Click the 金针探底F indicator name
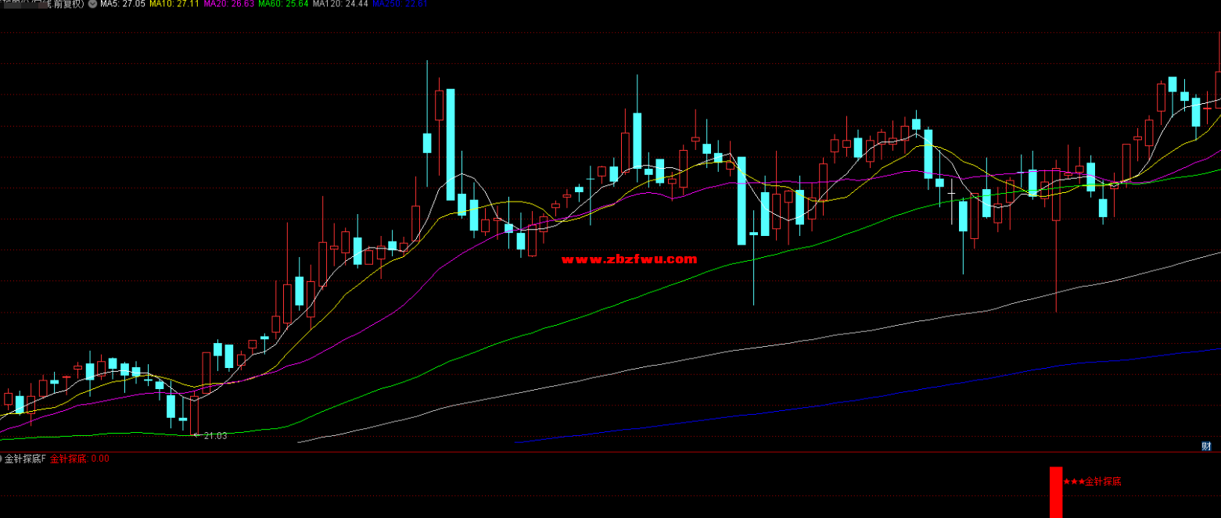The height and width of the screenshot is (518, 1221). [x=26, y=459]
